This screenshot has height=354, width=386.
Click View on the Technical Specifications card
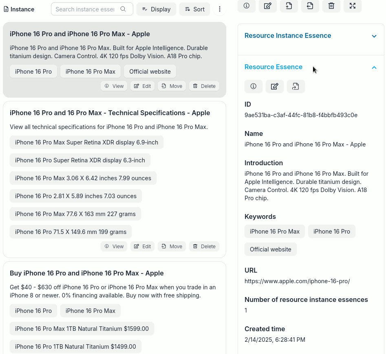tap(114, 247)
